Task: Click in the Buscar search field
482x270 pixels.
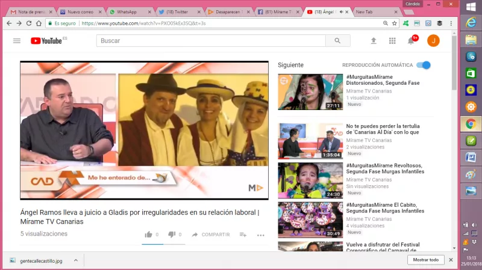Action: [211, 40]
